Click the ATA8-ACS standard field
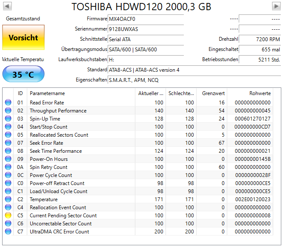The width and height of the screenshot is (283, 247). coord(194,70)
